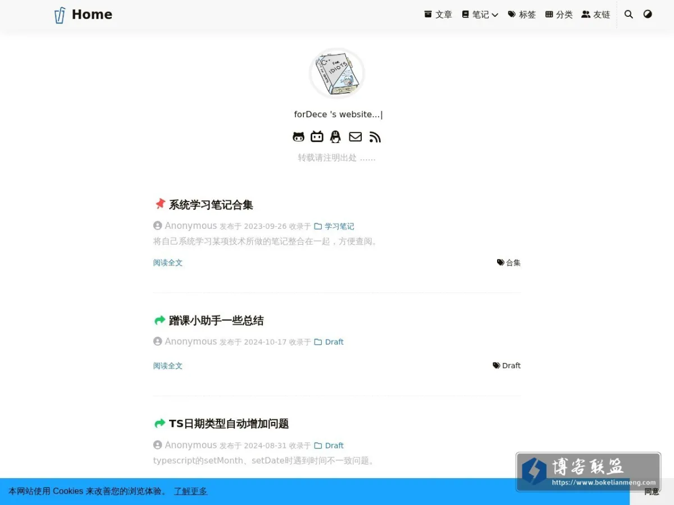The height and width of the screenshot is (505, 674).
Task: Click the subtitle text 转载请注明出处
Action: coord(336,158)
